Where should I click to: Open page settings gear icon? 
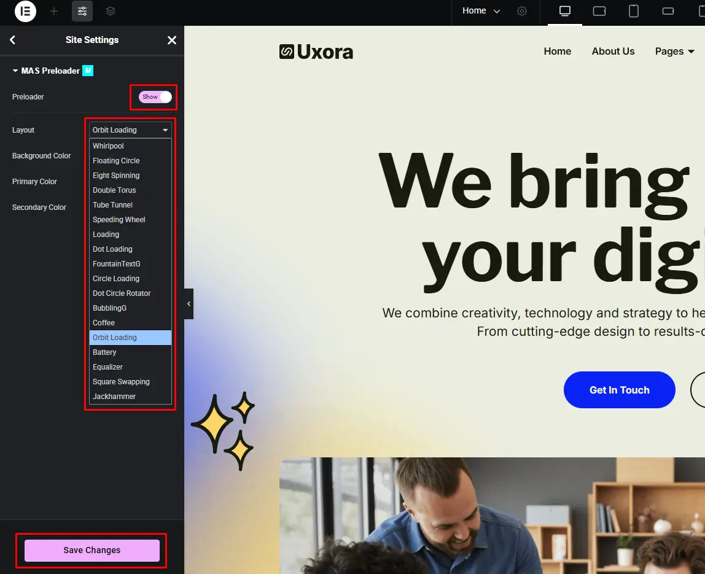tap(521, 11)
